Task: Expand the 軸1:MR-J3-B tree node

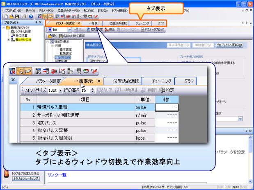Action: click(9, 40)
